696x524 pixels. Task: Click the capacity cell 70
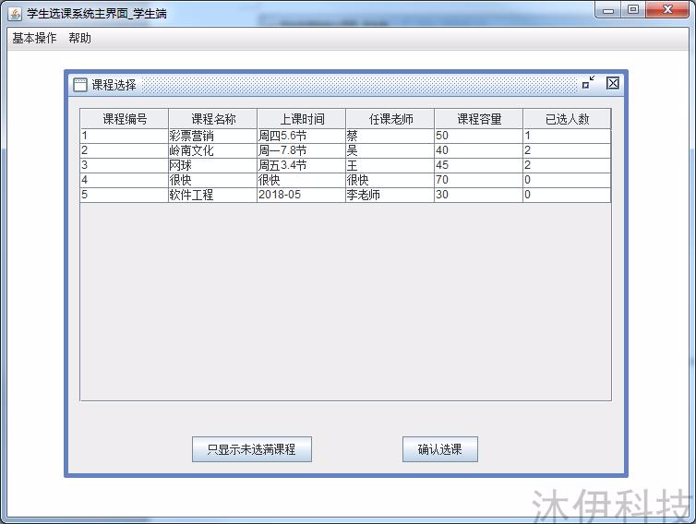478,180
